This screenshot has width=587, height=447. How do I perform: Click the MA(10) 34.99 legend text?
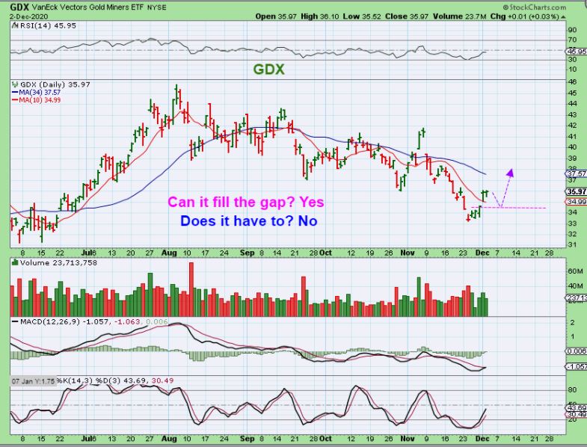tap(40, 100)
